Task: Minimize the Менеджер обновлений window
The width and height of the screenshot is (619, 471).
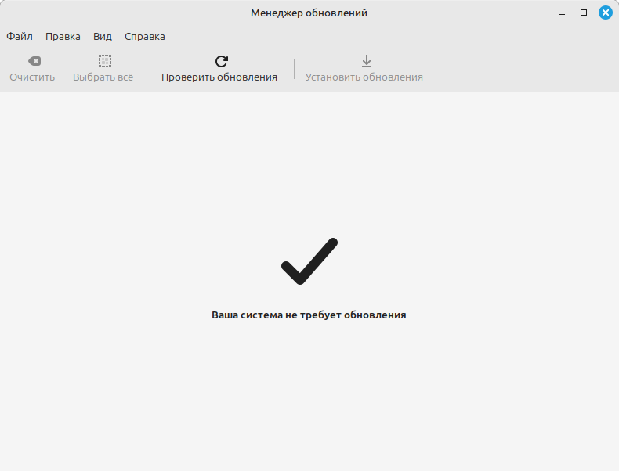Action: 562,13
